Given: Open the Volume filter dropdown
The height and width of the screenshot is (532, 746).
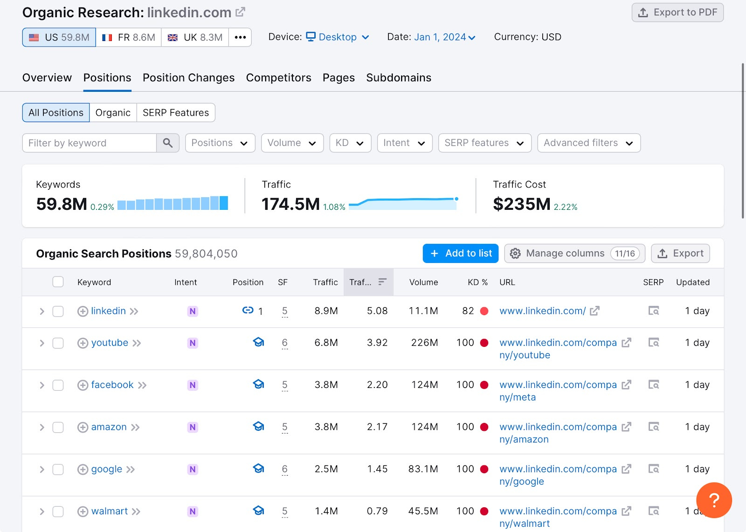Looking at the screenshot, I should (x=292, y=143).
